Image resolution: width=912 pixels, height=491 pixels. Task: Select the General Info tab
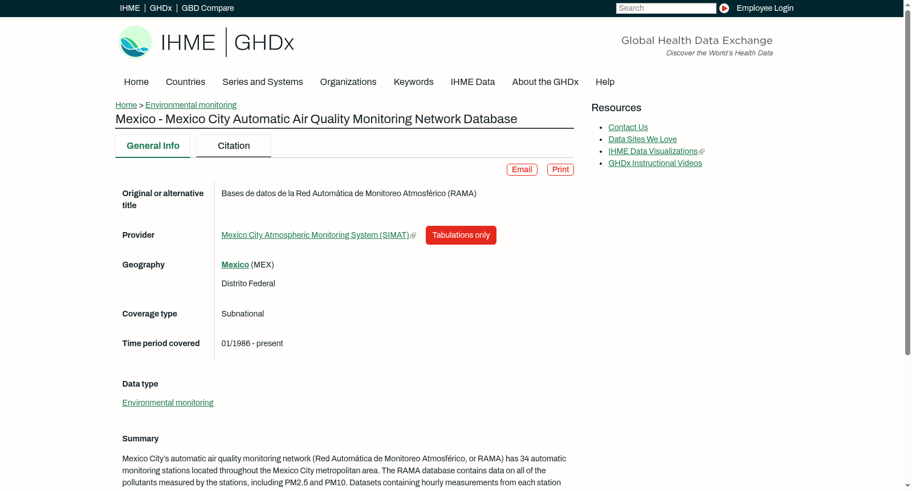point(153,146)
